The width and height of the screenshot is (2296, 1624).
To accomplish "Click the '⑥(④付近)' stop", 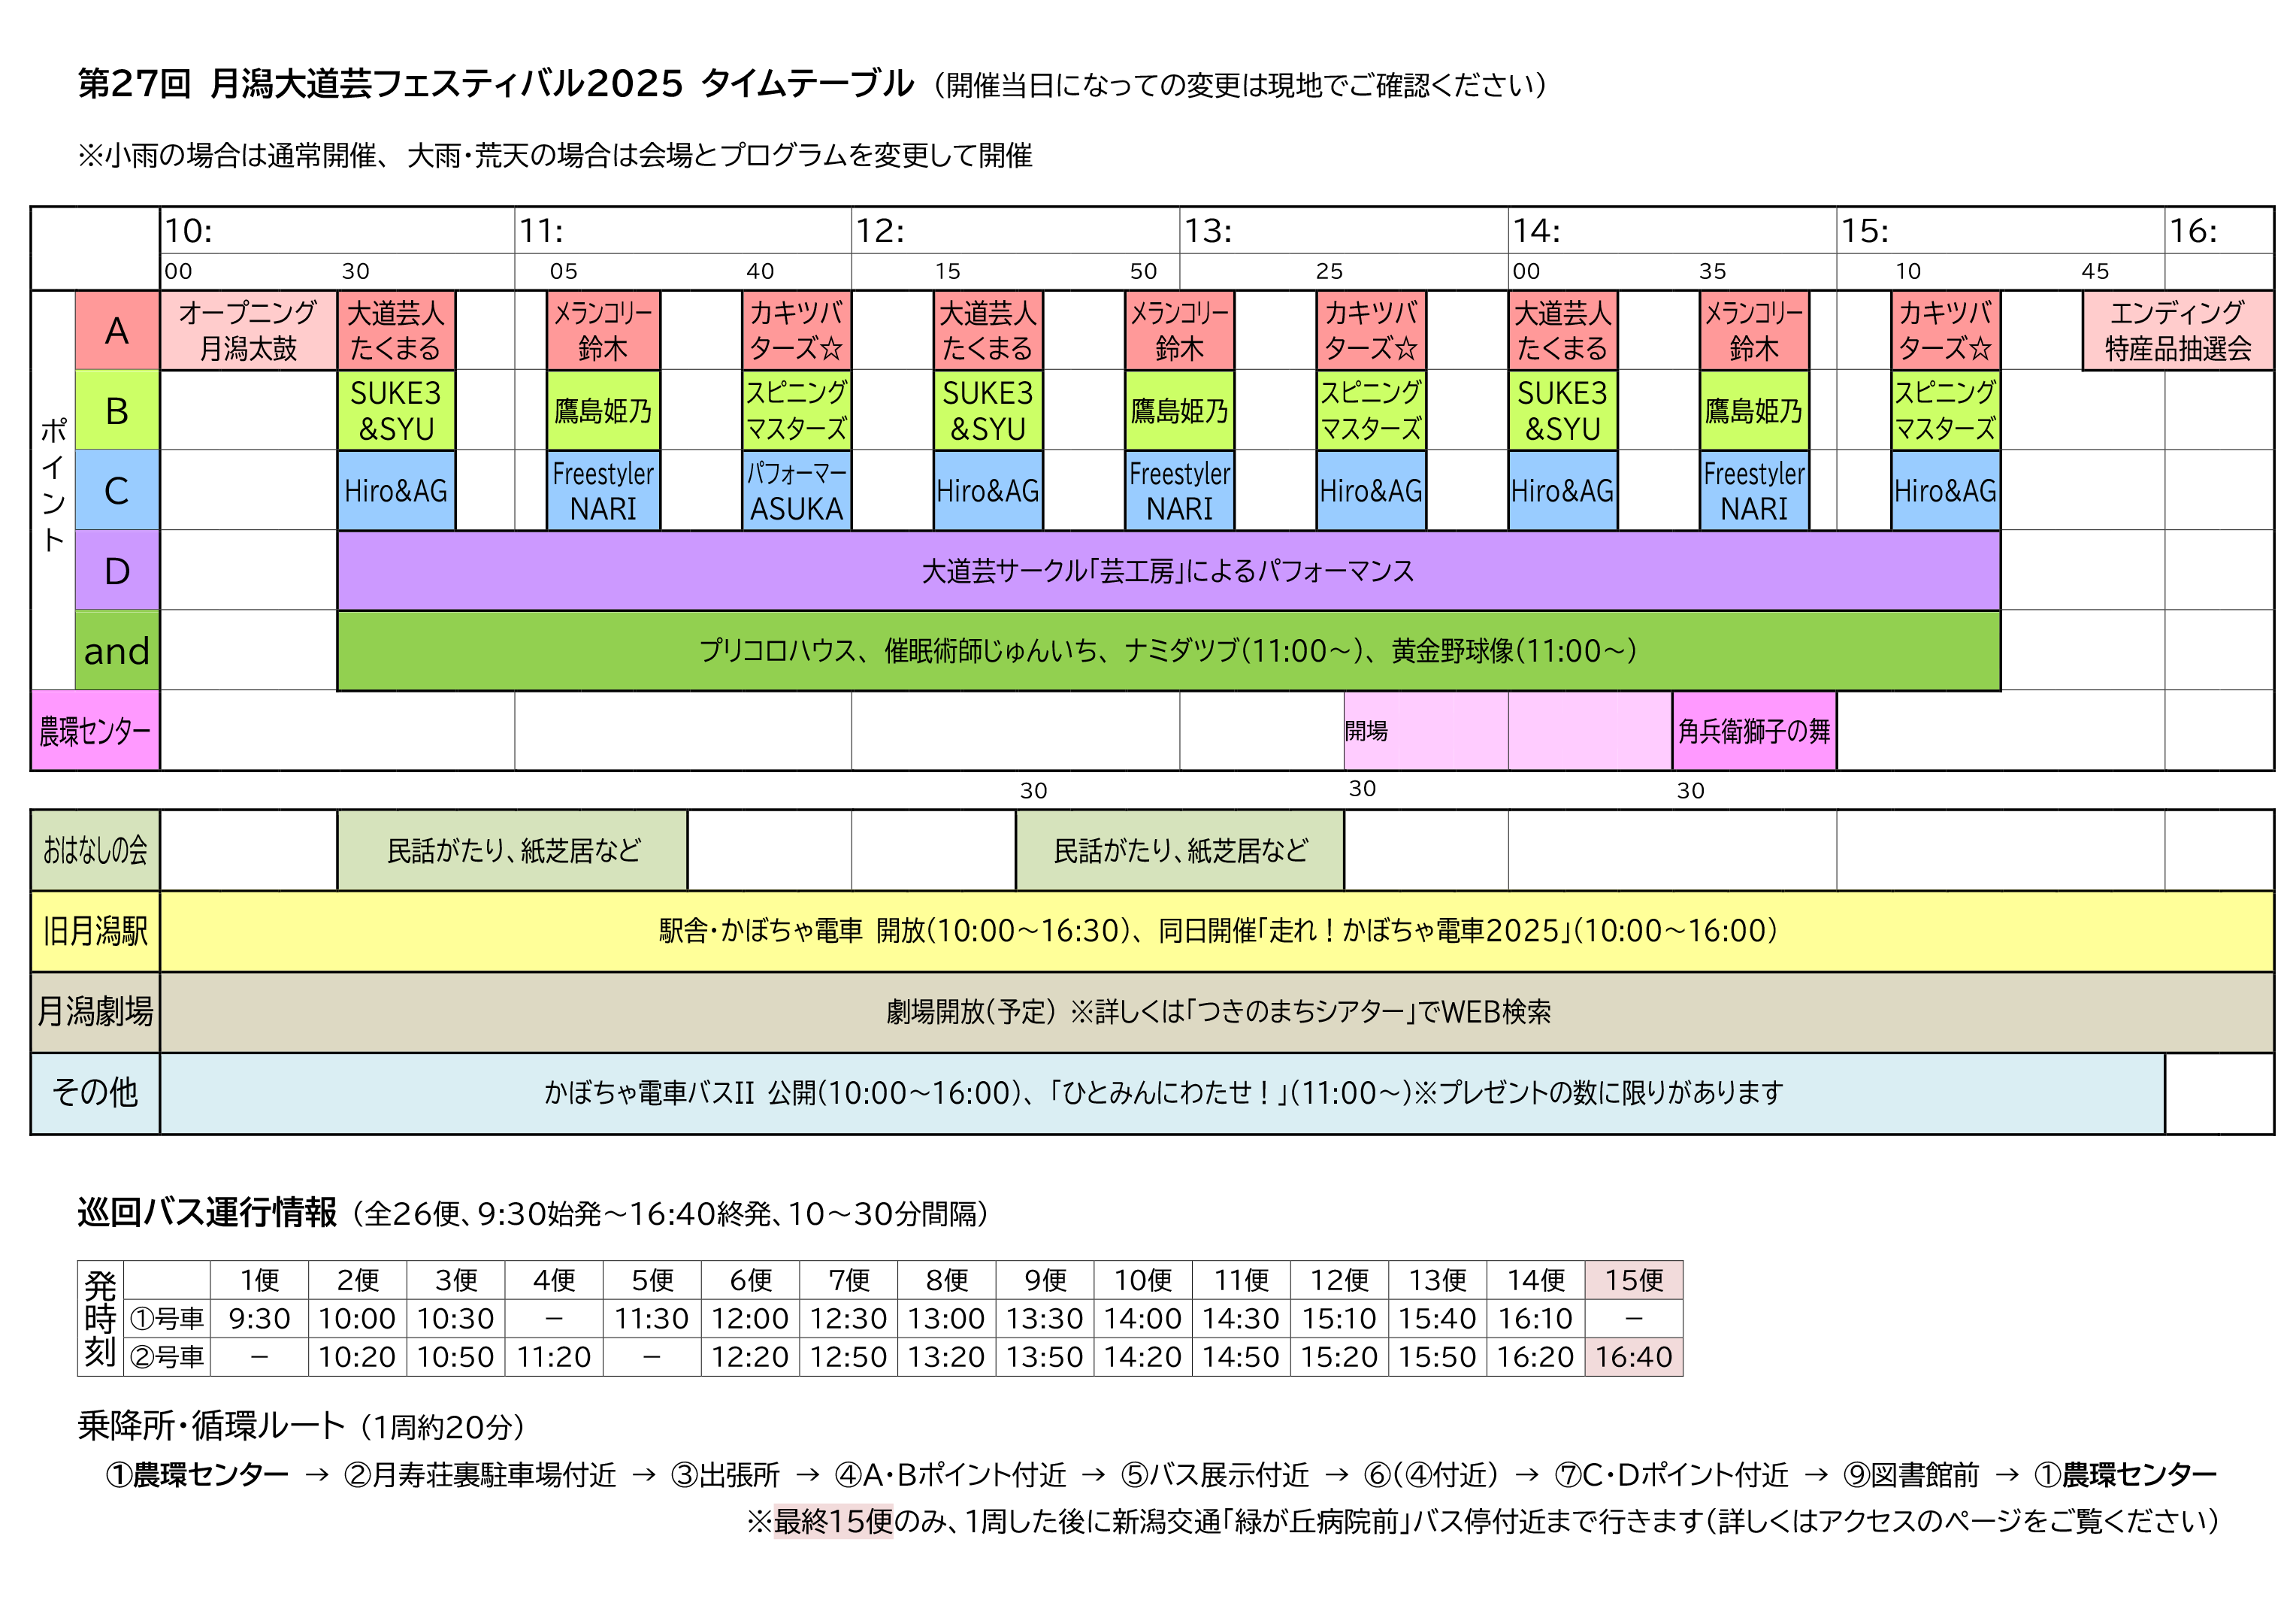I will pos(1432,1475).
